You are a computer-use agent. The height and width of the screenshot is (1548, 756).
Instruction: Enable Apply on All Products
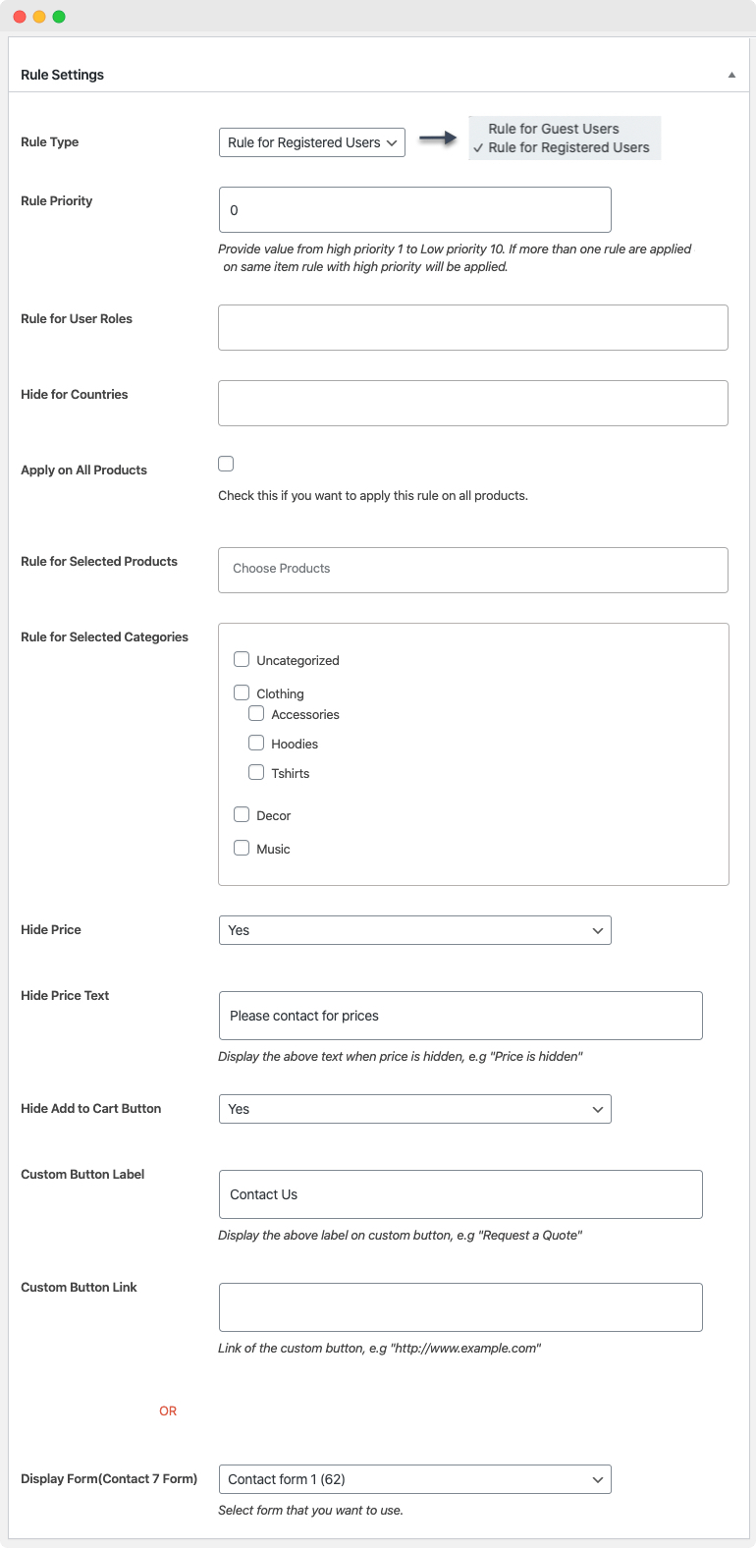pos(226,463)
